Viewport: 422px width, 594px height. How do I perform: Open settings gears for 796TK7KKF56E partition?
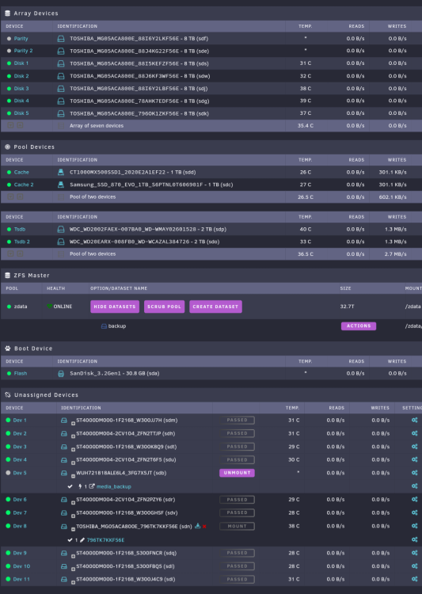pos(414,539)
